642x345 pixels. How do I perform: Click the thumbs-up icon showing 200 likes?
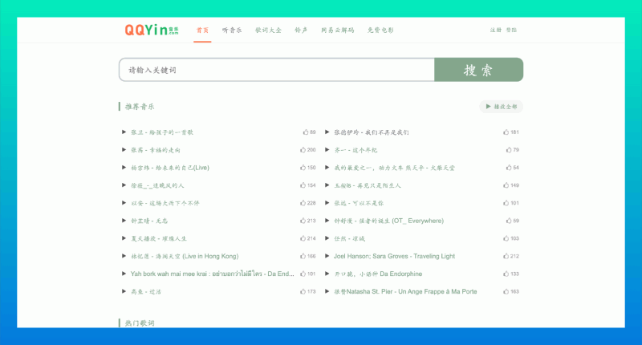tap(303, 150)
